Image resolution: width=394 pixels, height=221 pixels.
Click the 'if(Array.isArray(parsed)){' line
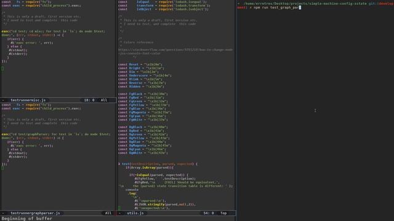150,168
